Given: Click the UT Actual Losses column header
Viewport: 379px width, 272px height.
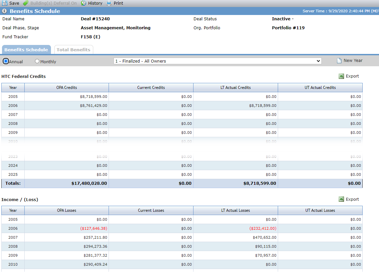Looking at the screenshot, I should [320, 210].
